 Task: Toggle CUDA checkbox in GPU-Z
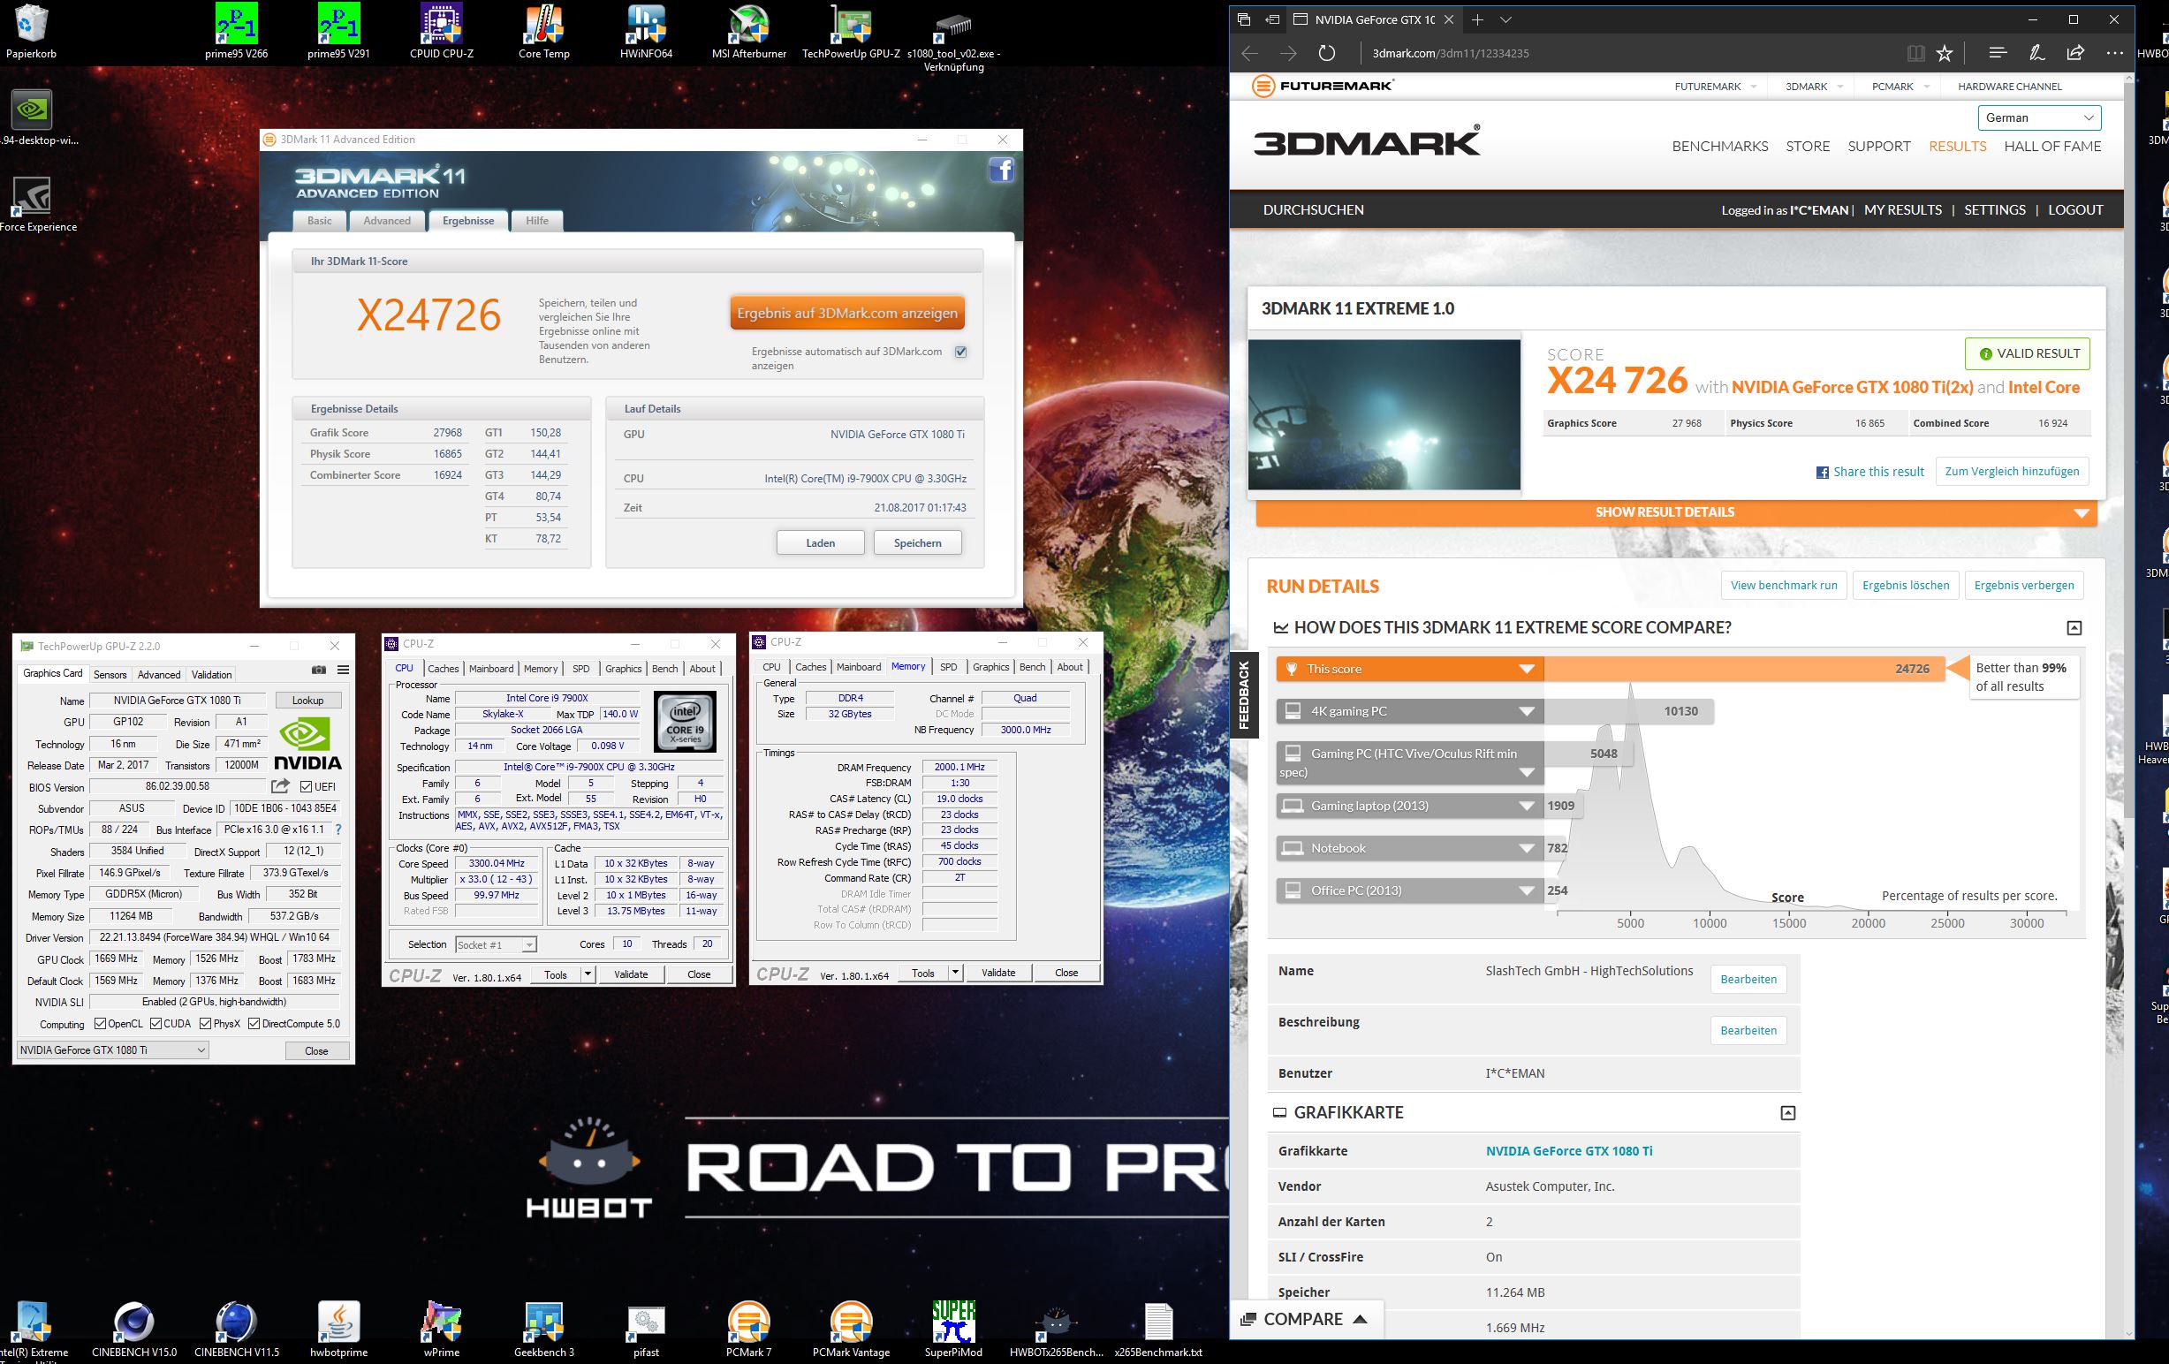(x=155, y=1025)
